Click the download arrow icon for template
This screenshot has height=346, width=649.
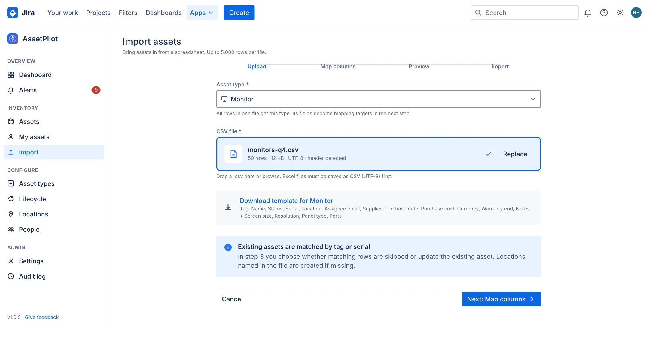(x=228, y=207)
